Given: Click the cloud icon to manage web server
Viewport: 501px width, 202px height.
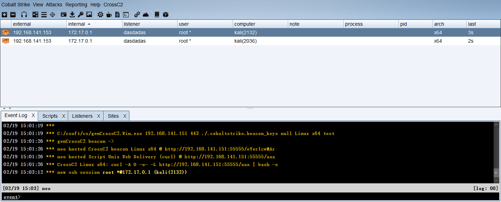Looking at the screenshot, I should pos(146,14).
